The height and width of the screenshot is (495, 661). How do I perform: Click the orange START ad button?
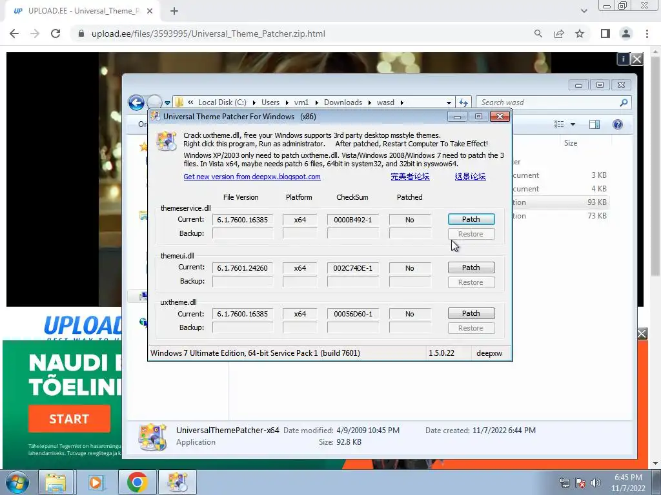(x=69, y=419)
